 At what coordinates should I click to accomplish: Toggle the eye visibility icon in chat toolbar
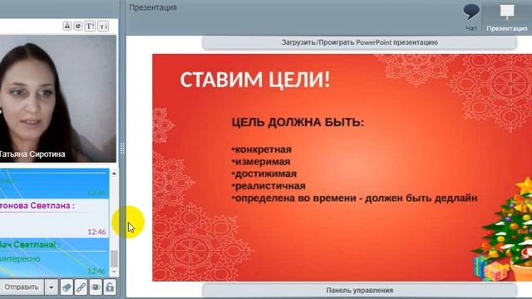(96, 287)
